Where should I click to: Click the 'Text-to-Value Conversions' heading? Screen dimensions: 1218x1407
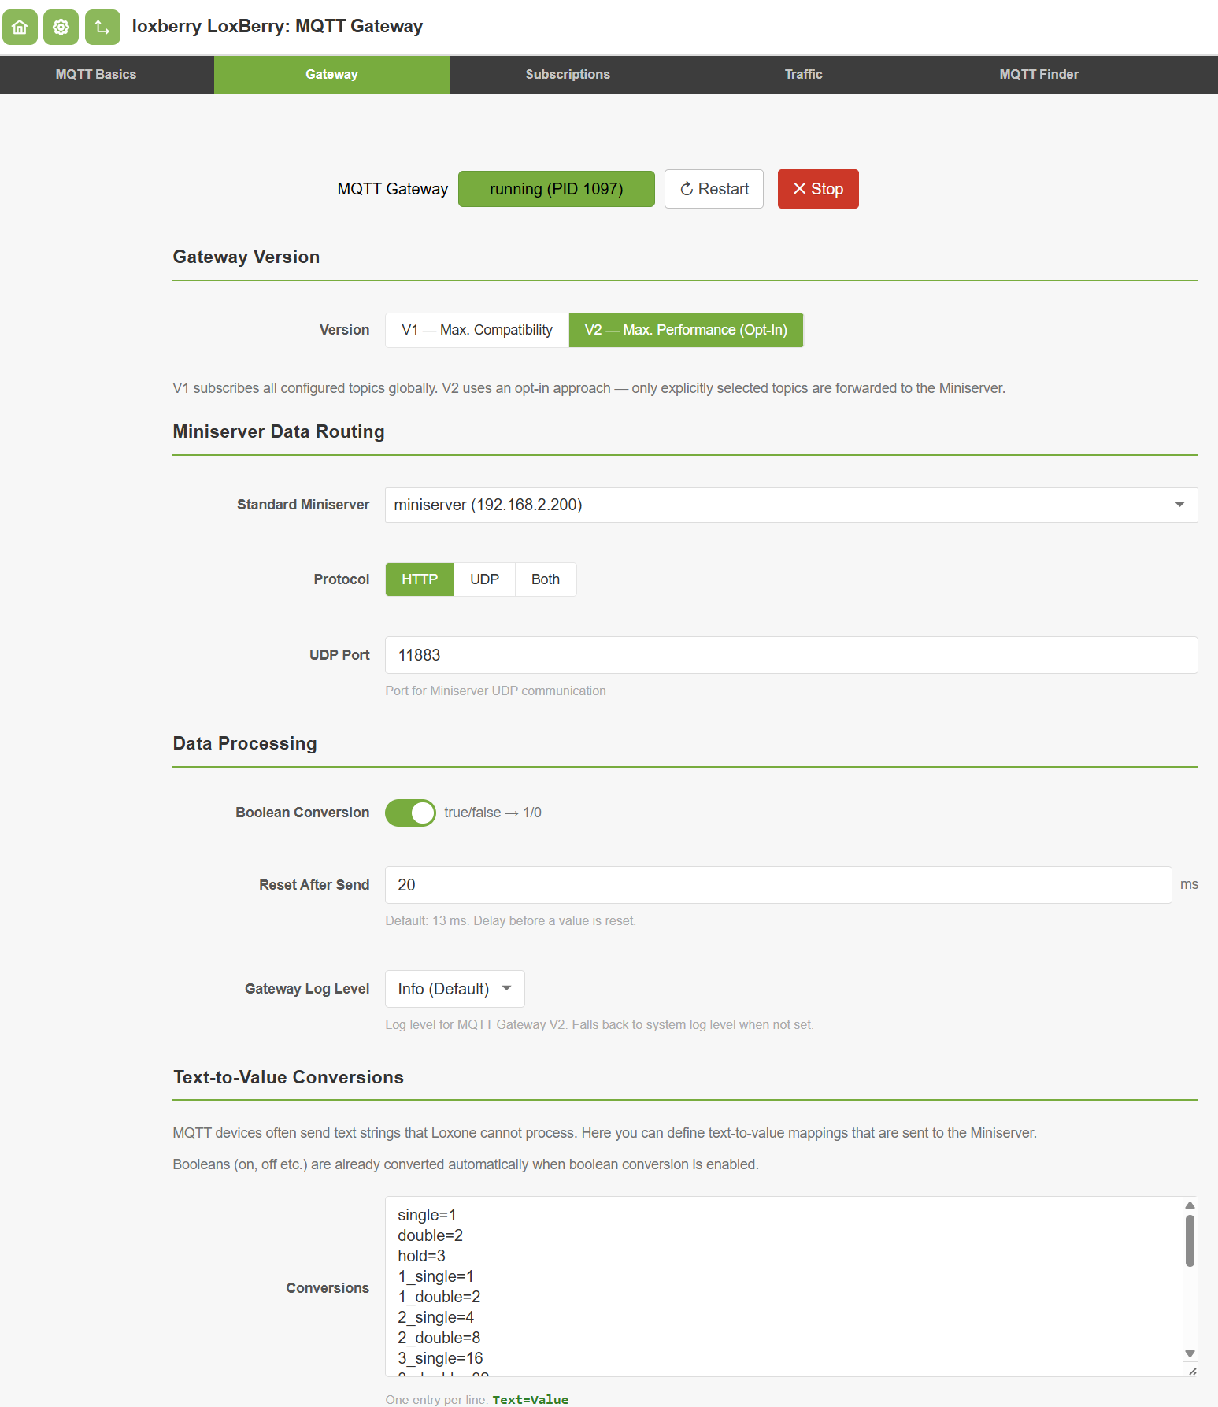288,1077
